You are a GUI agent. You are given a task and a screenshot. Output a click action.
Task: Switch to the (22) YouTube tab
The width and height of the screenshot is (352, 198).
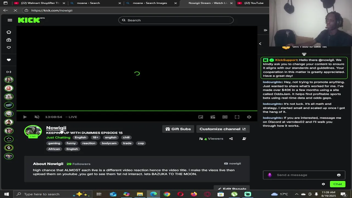point(253,3)
